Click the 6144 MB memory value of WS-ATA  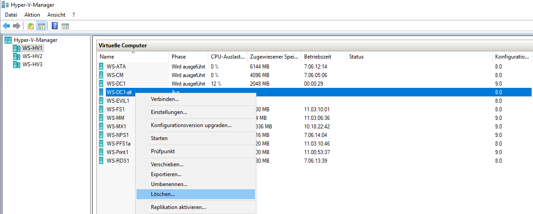click(260, 67)
